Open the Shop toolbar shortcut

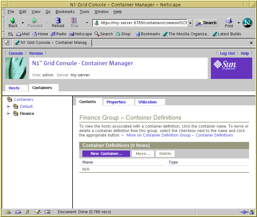click(x=123, y=34)
